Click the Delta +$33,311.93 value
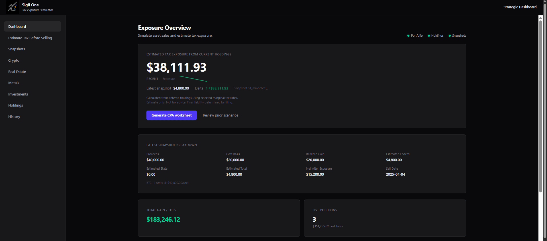Screen dimensions: 547x241 [217, 88]
